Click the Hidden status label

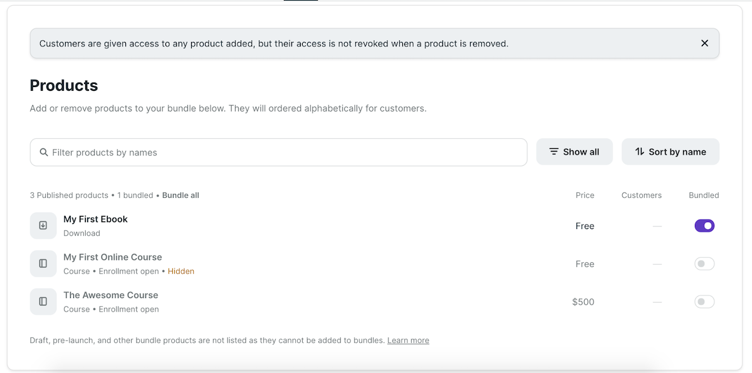coord(180,271)
